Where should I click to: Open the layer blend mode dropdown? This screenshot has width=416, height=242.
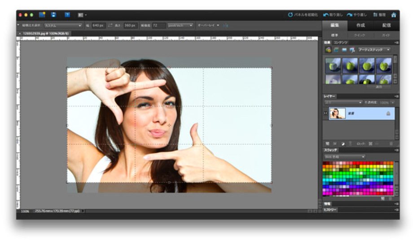point(343,102)
